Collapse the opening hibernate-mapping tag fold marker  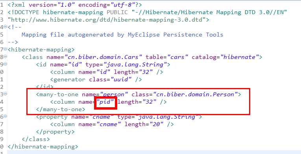[5, 49]
